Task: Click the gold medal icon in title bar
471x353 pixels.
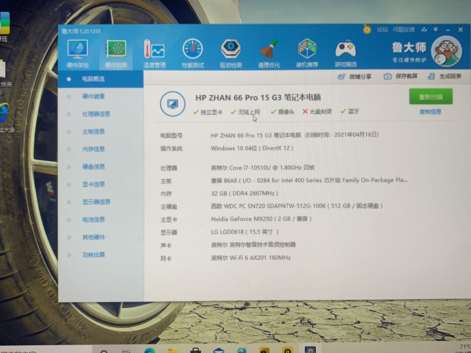Action: pyautogui.click(x=367, y=29)
